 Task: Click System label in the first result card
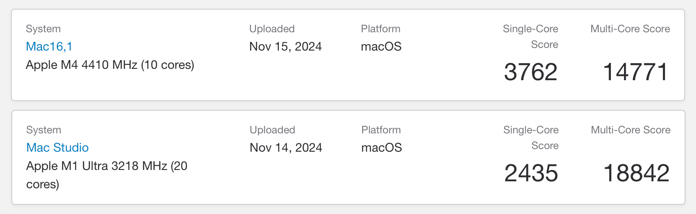tap(43, 29)
